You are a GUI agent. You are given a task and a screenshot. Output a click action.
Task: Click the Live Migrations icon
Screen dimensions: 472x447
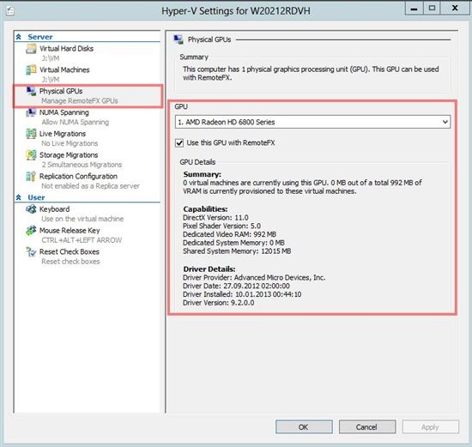point(31,134)
